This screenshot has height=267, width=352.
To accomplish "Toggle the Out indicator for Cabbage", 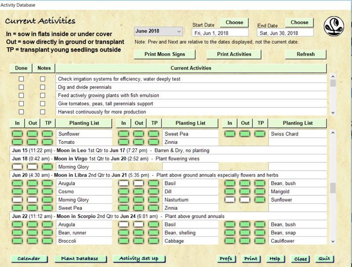I will (139, 241).
